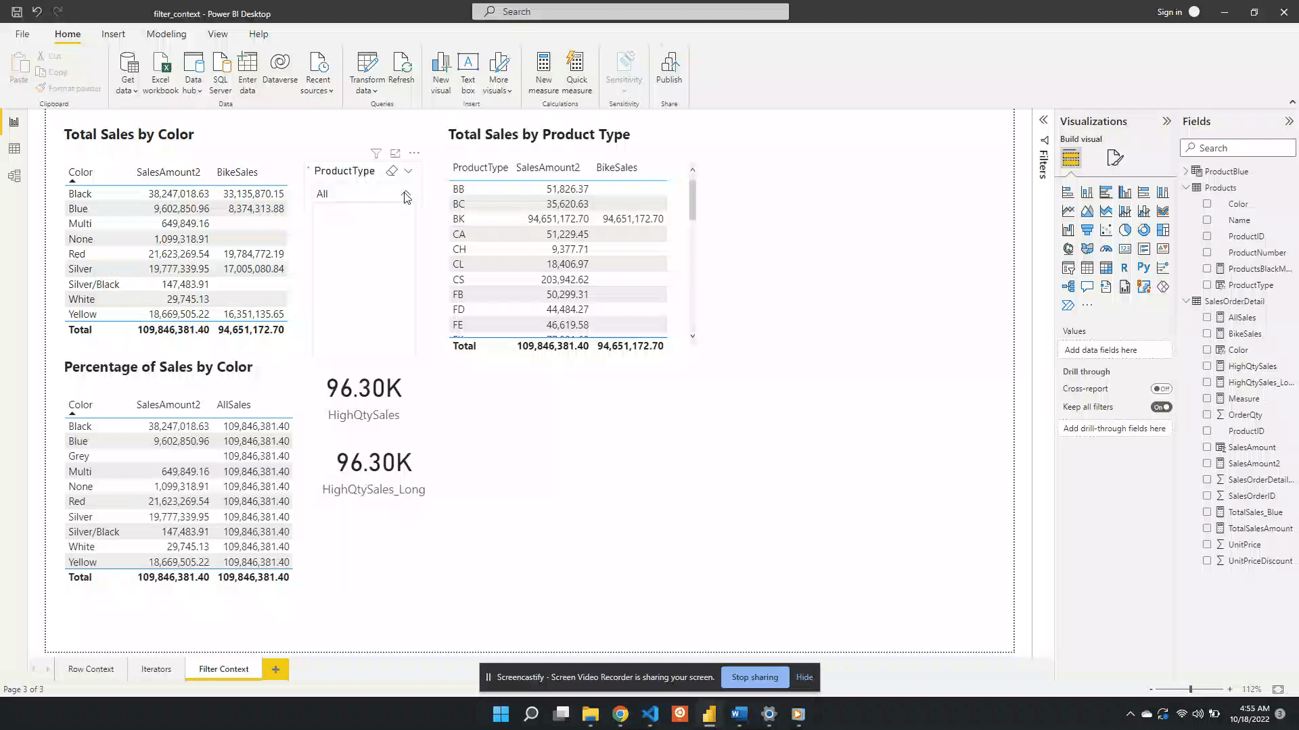Check the OrderQty field checkbox
The image size is (1299, 730).
tap(1207, 414)
